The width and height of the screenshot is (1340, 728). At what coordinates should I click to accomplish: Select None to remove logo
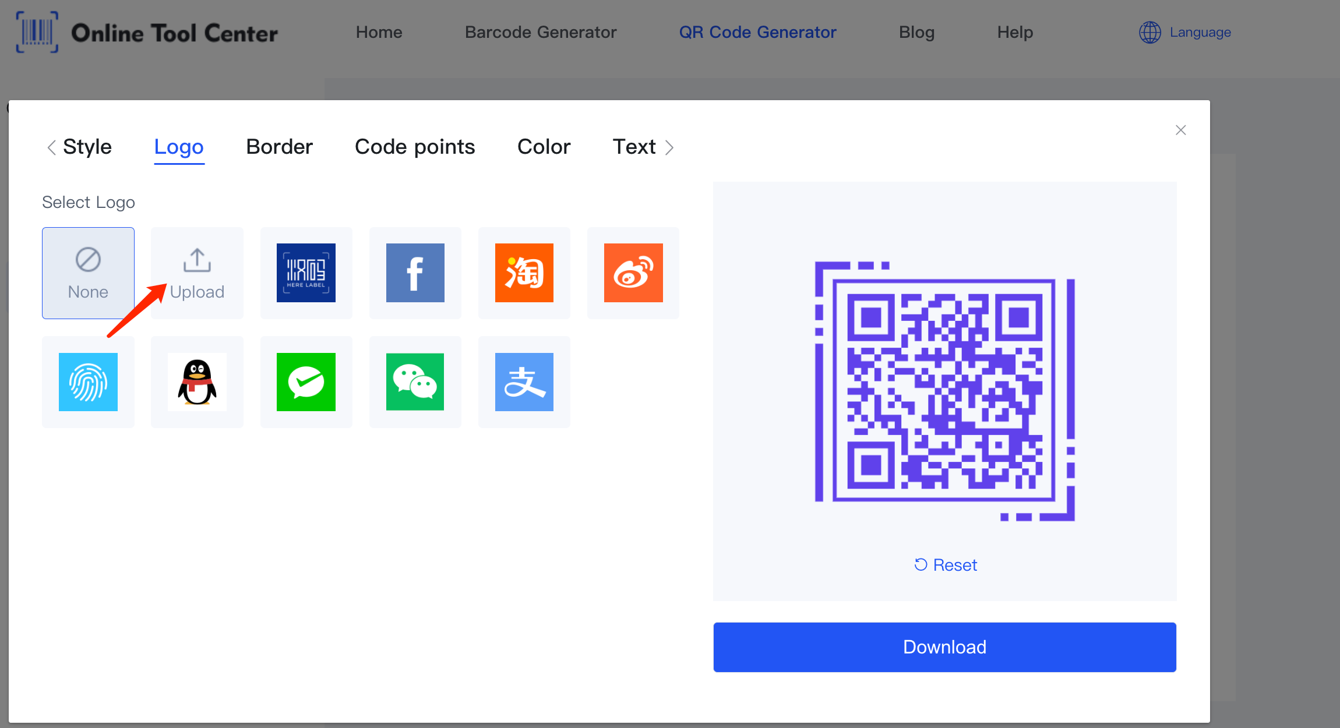(x=88, y=271)
